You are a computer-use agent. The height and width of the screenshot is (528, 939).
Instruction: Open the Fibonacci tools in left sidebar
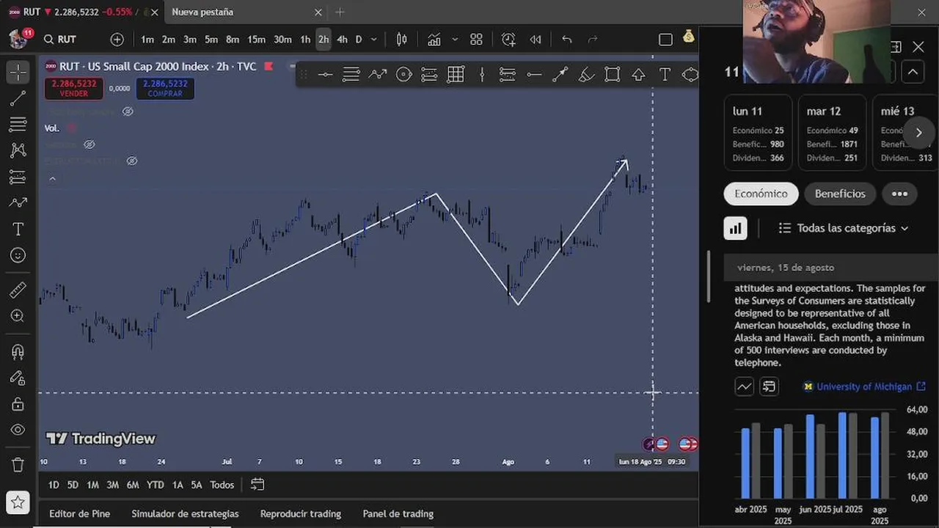coord(18,124)
